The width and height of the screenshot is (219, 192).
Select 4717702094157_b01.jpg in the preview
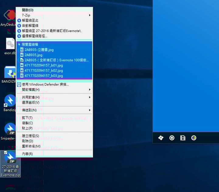[x=54, y=65]
